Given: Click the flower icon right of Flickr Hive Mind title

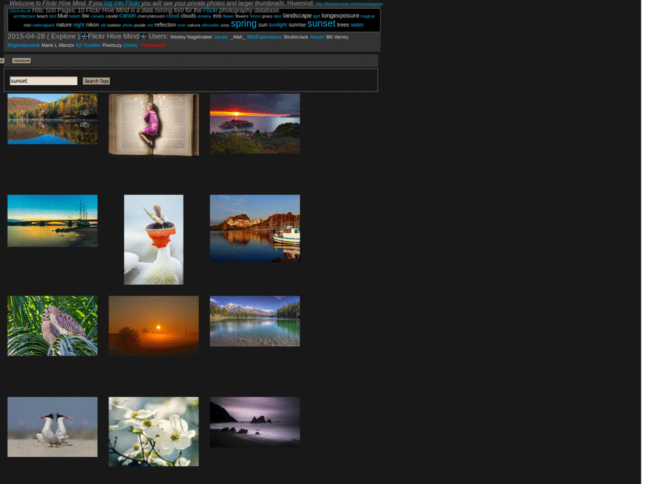Looking at the screenshot, I should pyautogui.click(x=143, y=37).
